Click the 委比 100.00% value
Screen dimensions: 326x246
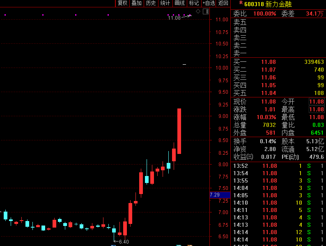coord(264,14)
